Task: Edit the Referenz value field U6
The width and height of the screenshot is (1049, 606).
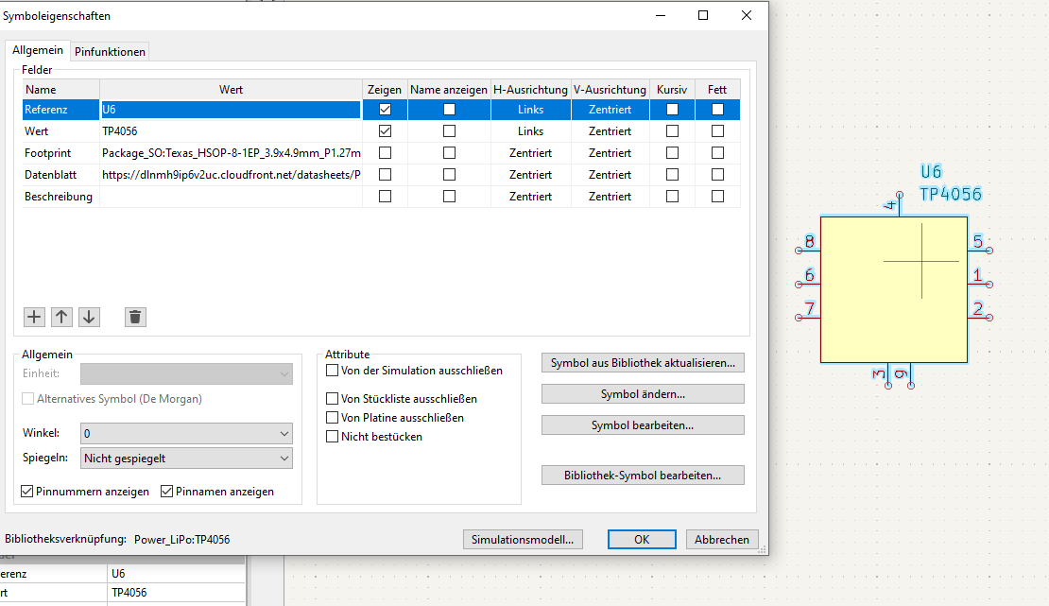Action: (231, 109)
